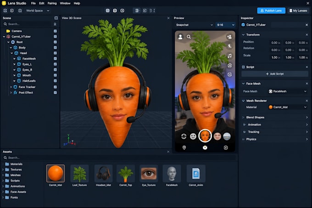Open the 9:16 aspect ratio dropdown
The height and width of the screenshot is (208, 312).
click(225, 25)
